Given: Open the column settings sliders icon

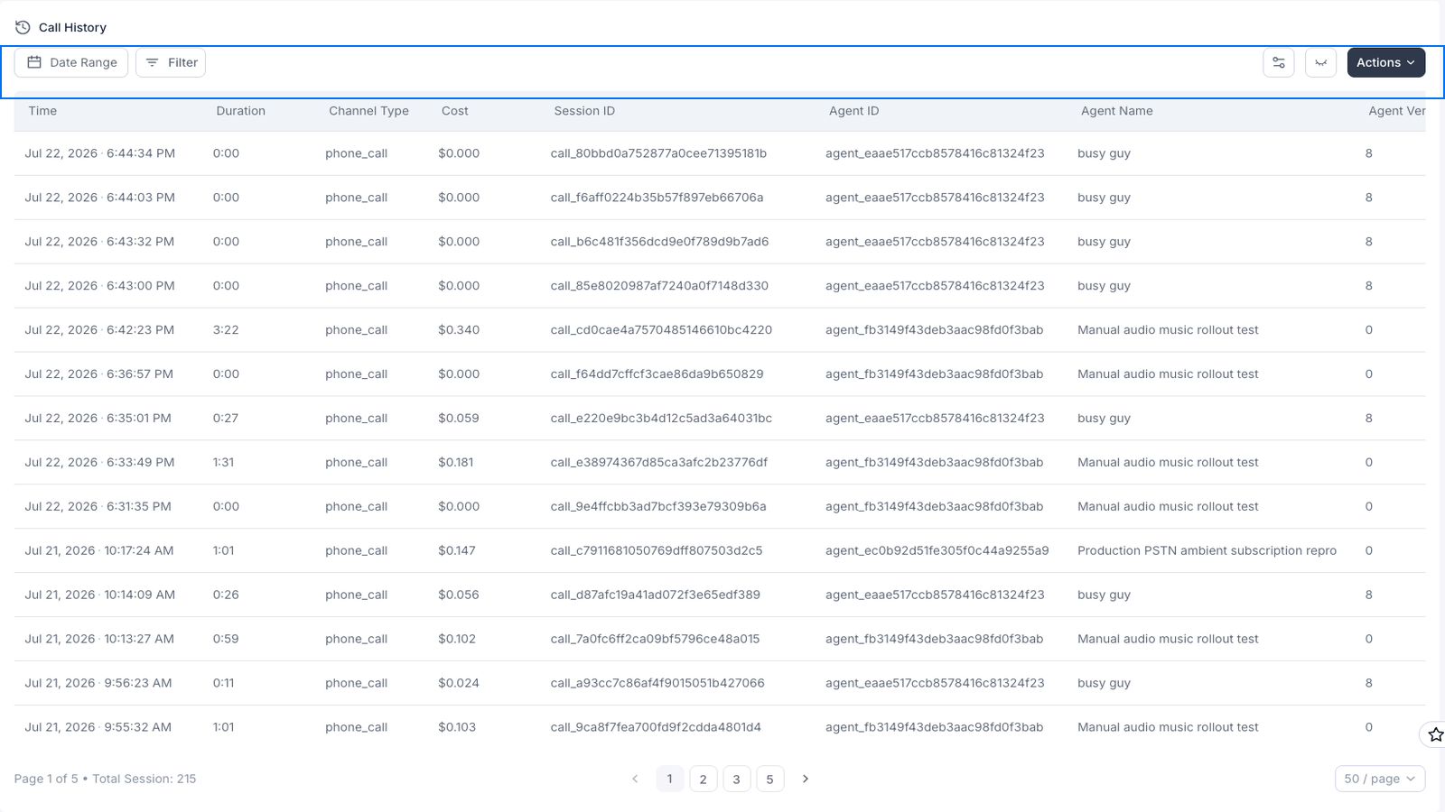Looking at the screenshot, I should 1279,62.
